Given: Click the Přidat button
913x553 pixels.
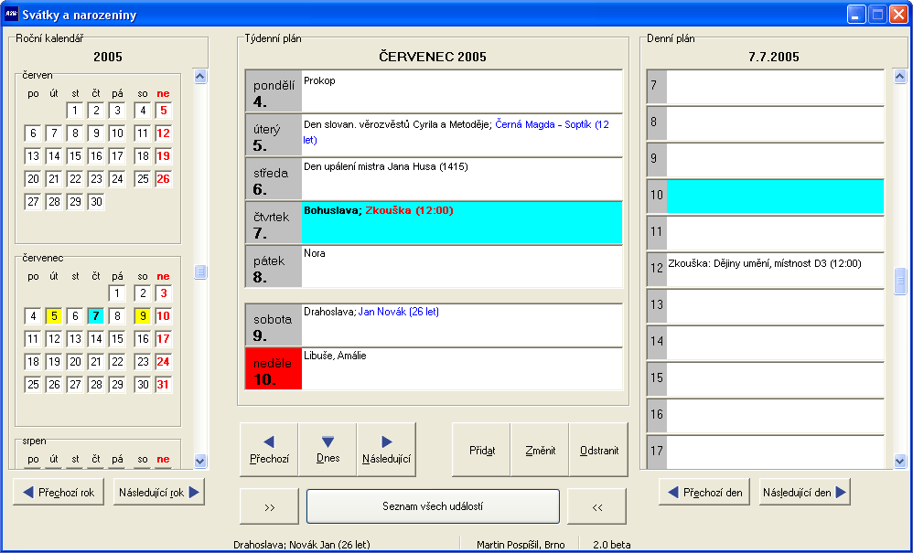Looking at the screenshot, I should pos(481,449).
